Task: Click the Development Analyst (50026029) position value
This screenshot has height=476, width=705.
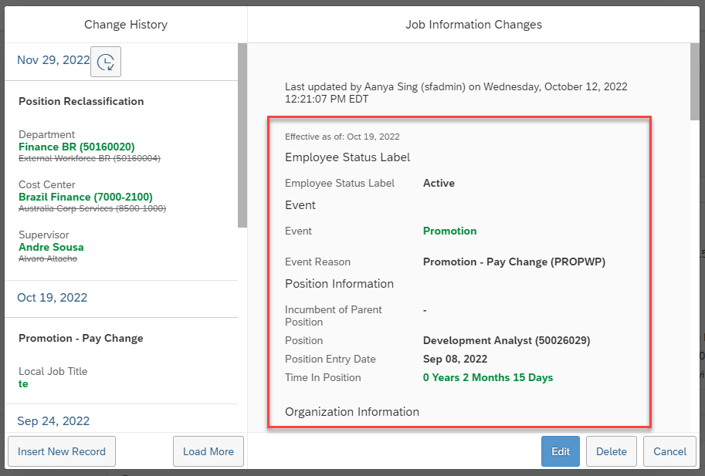Action: click(507, 340)
